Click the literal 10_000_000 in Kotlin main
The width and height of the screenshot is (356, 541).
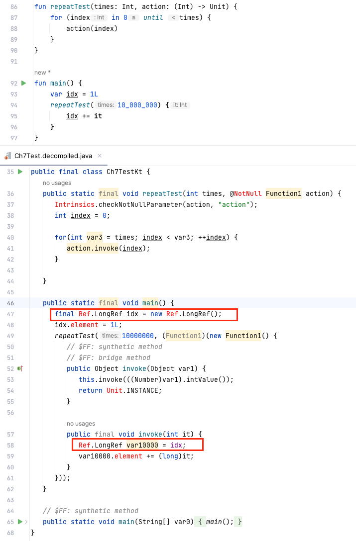coord(137,105)
